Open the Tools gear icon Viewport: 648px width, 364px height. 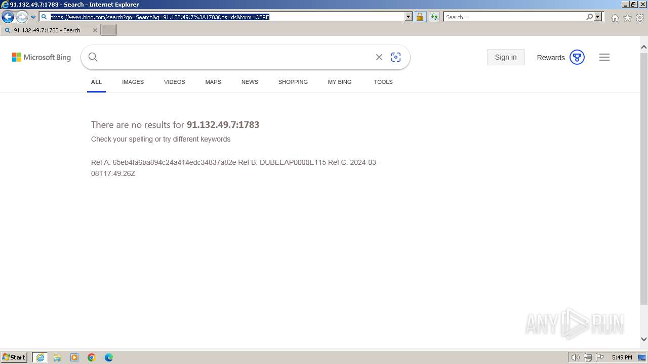640,18
